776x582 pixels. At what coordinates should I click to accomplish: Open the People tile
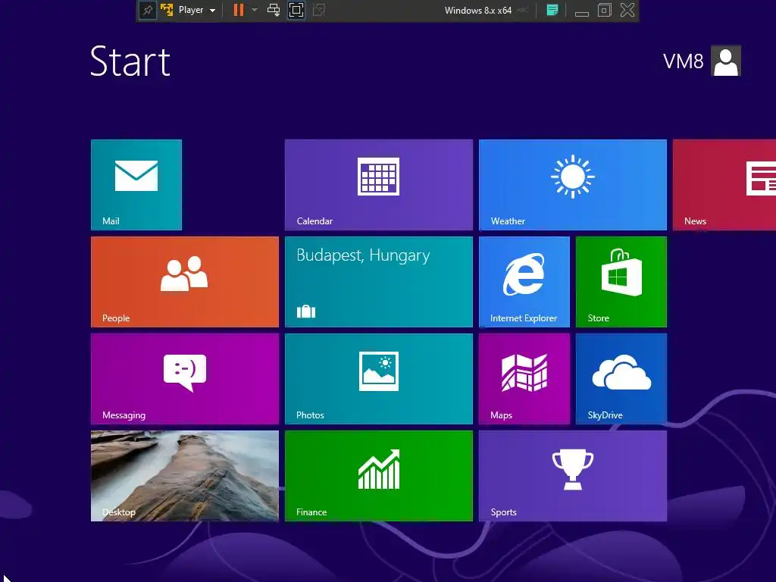coord(185,282)
